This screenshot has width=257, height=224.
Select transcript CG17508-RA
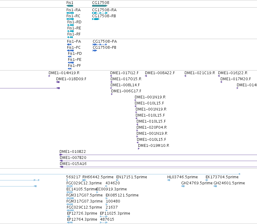point(104,10)
